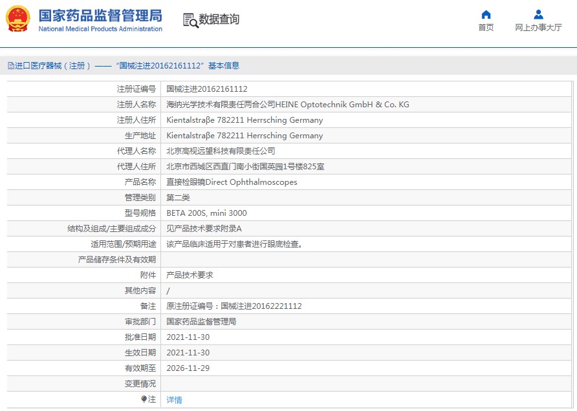Select 有效期至 value 2026-11-29

click(x=188, y=368)
